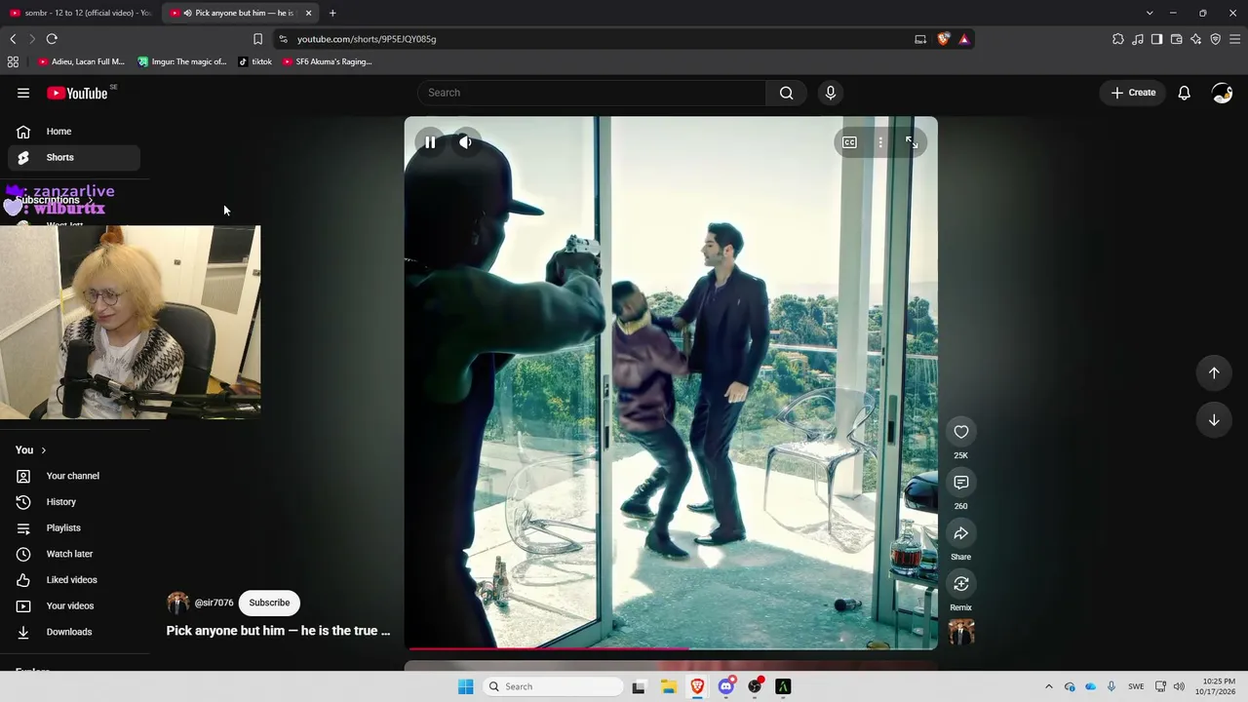The width and height of the screenshot is (1248, 702).
Task: Share this Short
Action: [961, 533]
